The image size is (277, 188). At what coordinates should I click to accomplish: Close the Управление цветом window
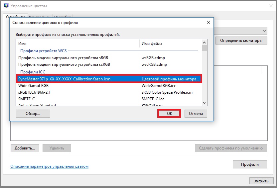(x=271, y=6)
